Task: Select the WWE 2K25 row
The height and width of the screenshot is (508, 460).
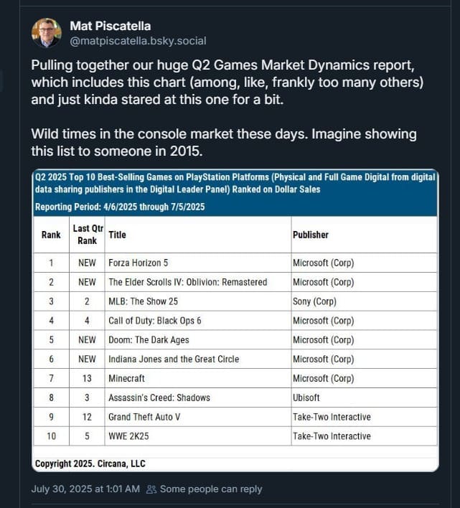Action: pyautogui.click(x=235, y=436)
